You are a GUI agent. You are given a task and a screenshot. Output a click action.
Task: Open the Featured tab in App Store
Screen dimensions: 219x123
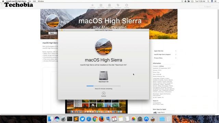[x=92, y=6]
